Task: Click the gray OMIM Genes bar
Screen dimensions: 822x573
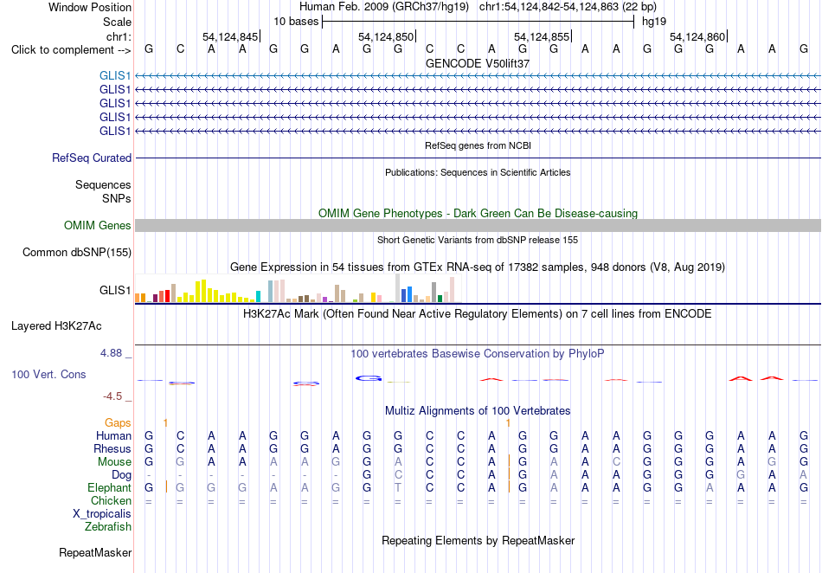Action: (x=478, y=225)
